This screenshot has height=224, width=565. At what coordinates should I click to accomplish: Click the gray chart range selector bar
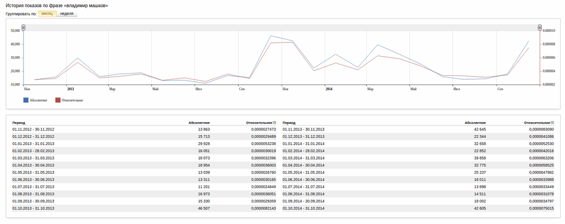point(281,28)
